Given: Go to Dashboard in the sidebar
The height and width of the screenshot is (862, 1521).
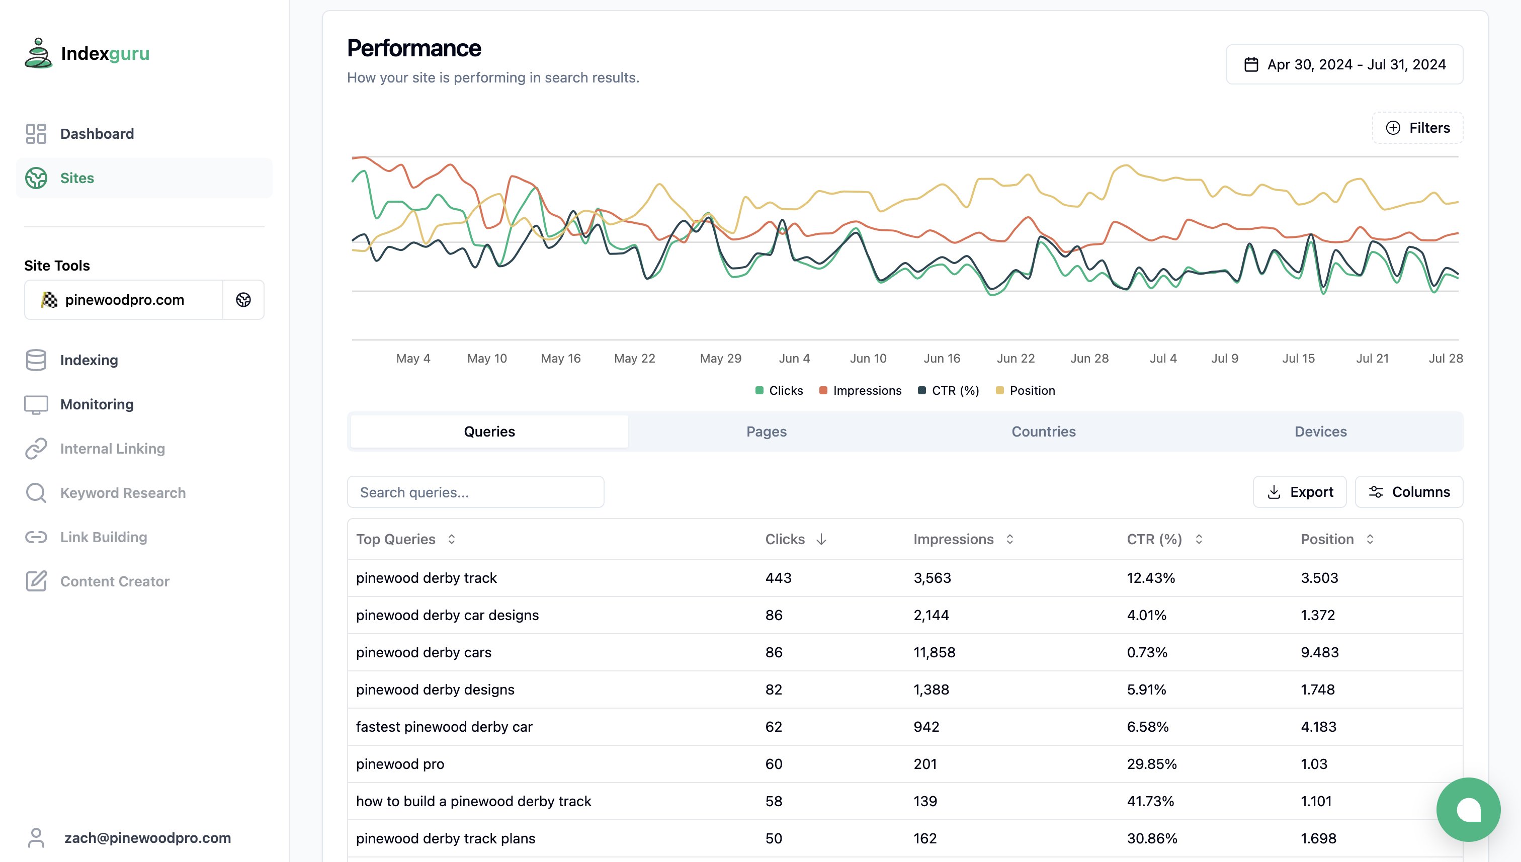Looking at the screenshot, I should pyautogui.click(x=144, y=134).
